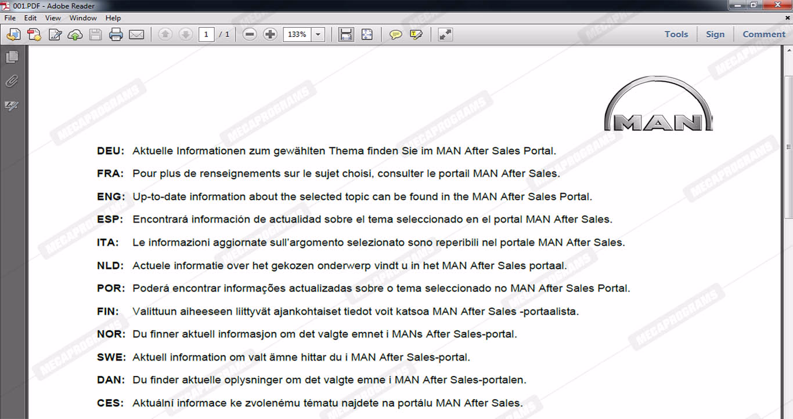Print the document using printer icon
Viewport: 793px width, 419px height.
116,35
